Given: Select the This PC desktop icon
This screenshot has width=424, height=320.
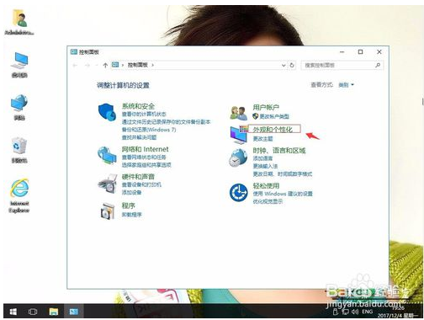Looking at the screenshot, I should coord(19,64).
